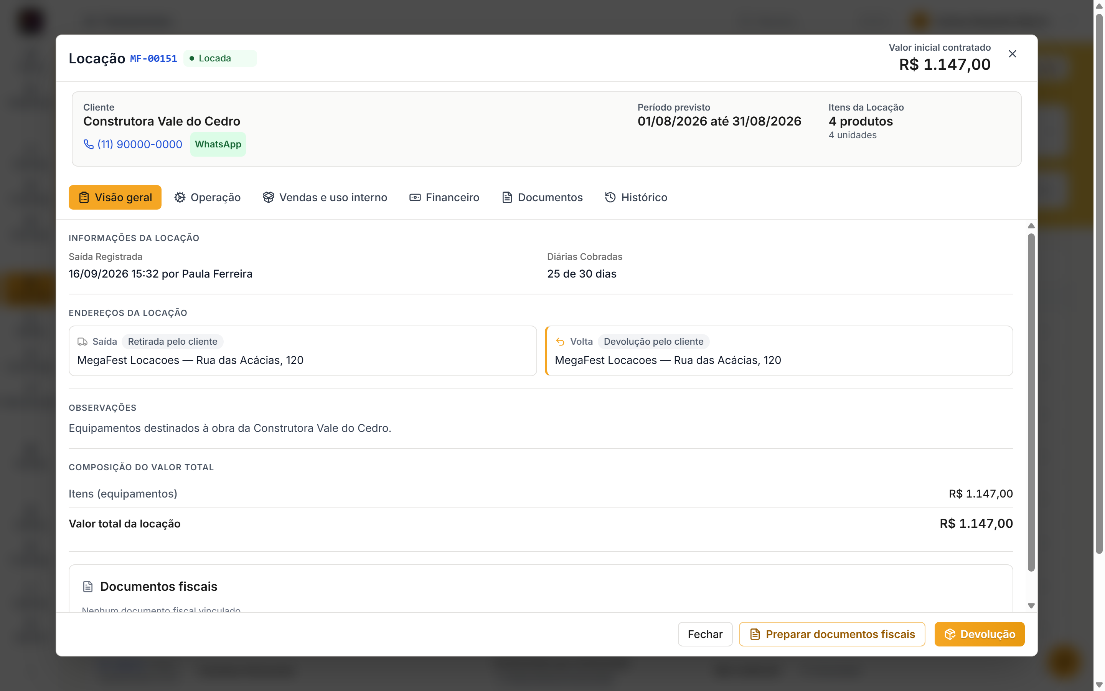Click the truck icon next to Saída

82,342
